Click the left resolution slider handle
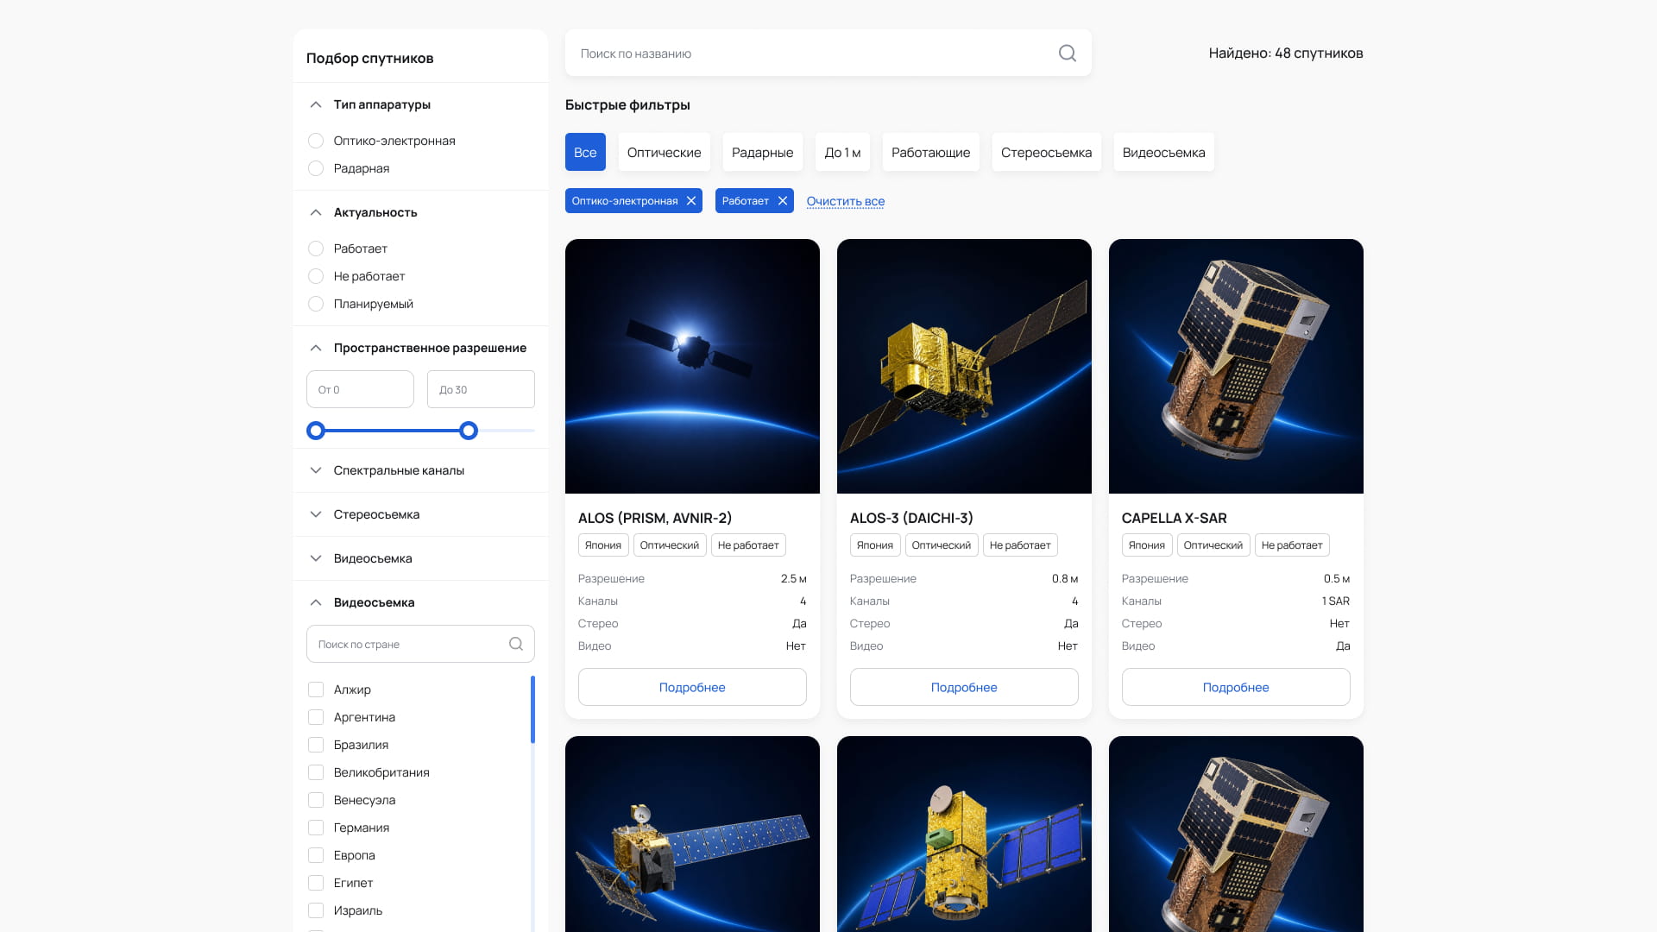The image size is (1657, 932). click(316, 431)
